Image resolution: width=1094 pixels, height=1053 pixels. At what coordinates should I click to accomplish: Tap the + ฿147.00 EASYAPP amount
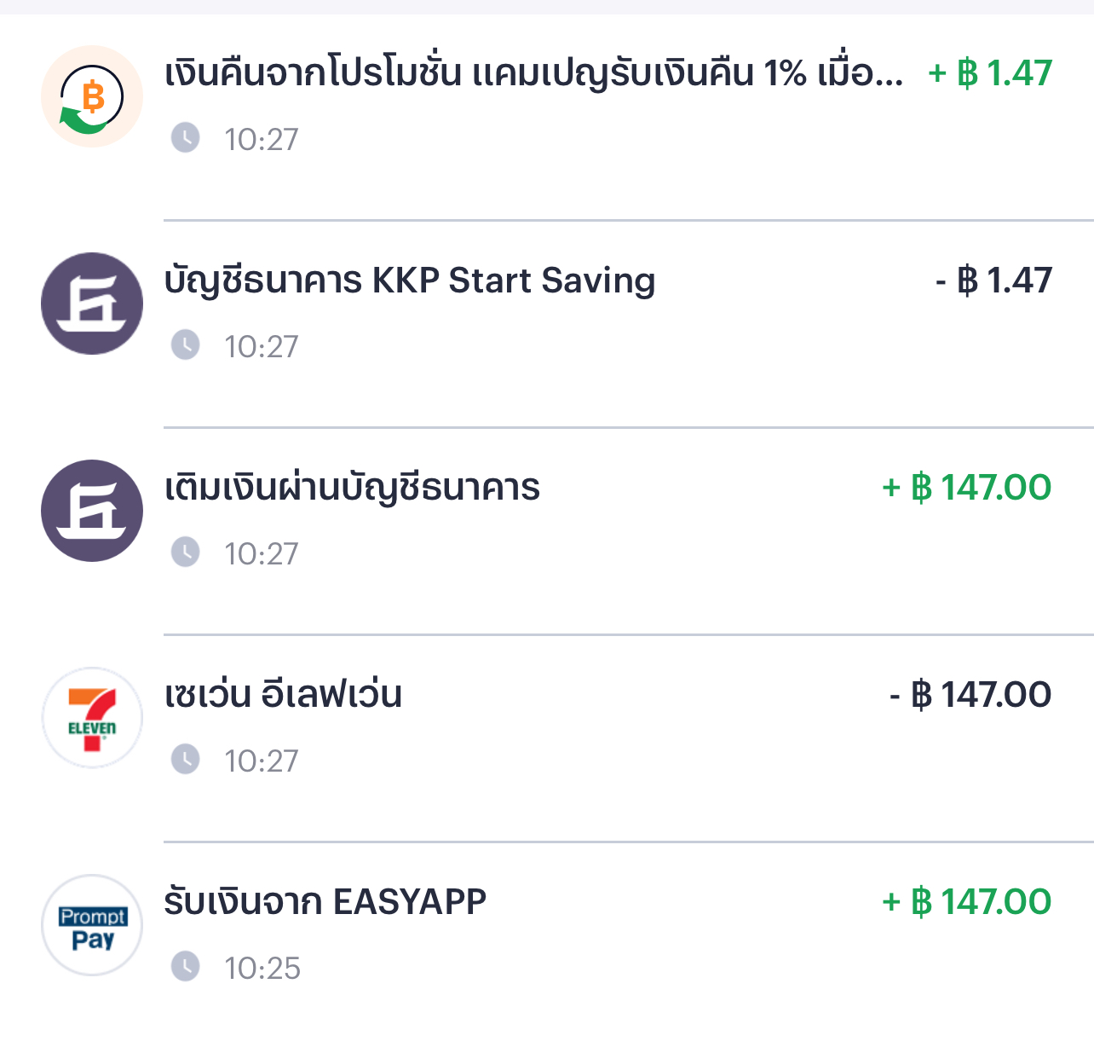[966, 902]
